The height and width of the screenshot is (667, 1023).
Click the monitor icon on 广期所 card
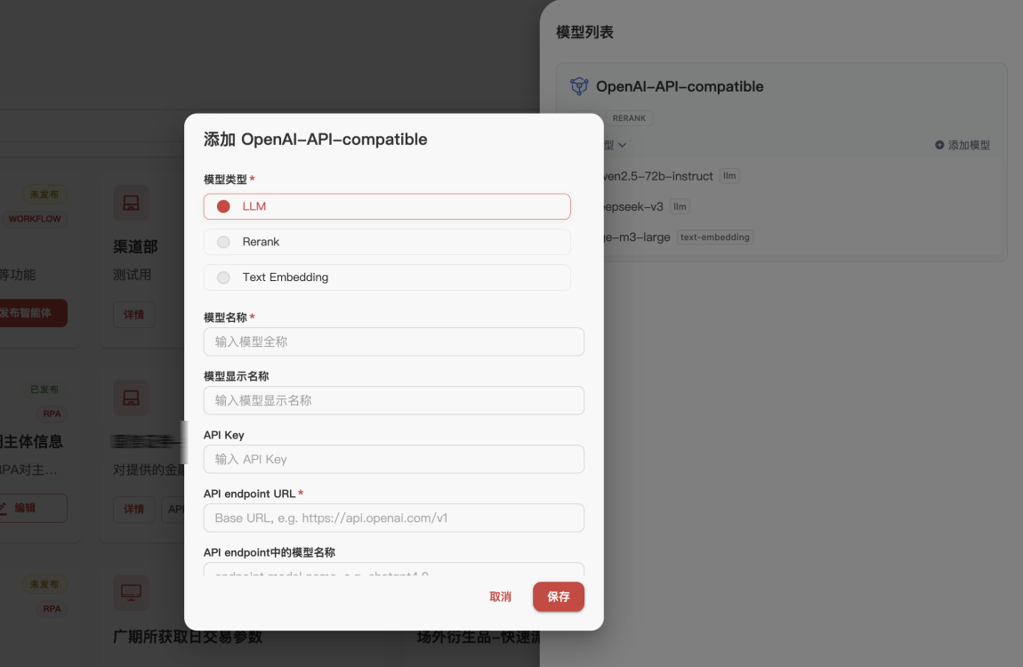point(131,592)
